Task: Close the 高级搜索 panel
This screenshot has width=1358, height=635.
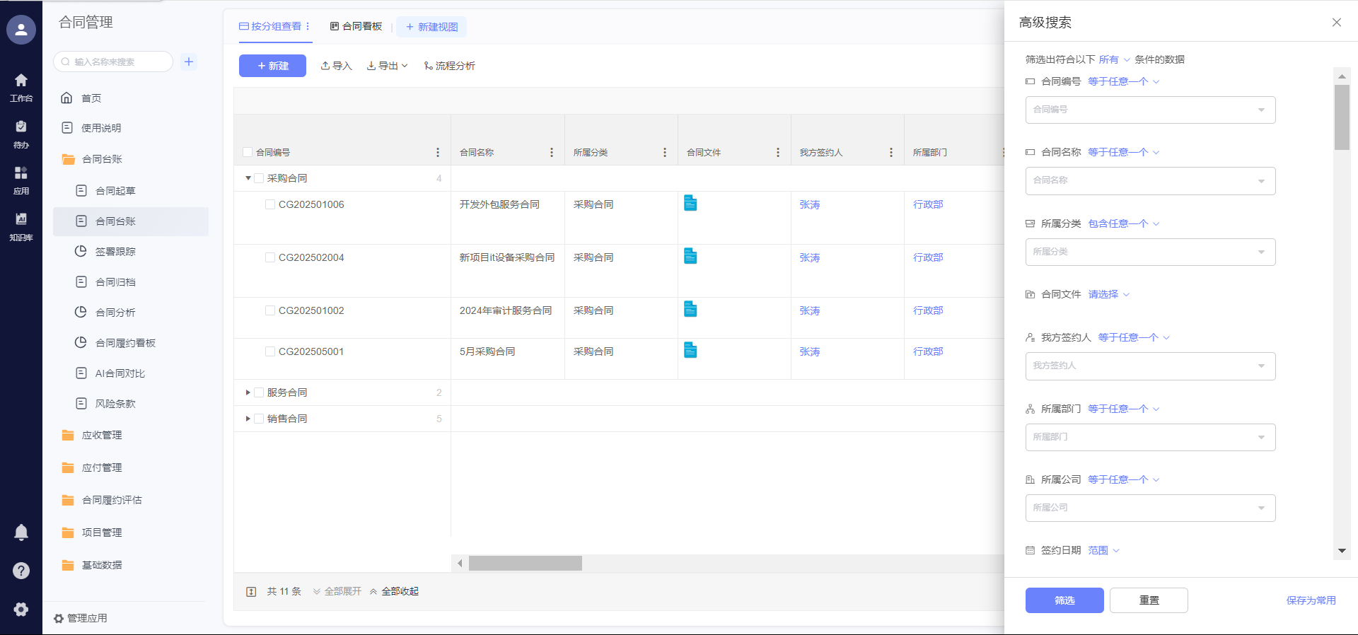Action: [1336, 23]
